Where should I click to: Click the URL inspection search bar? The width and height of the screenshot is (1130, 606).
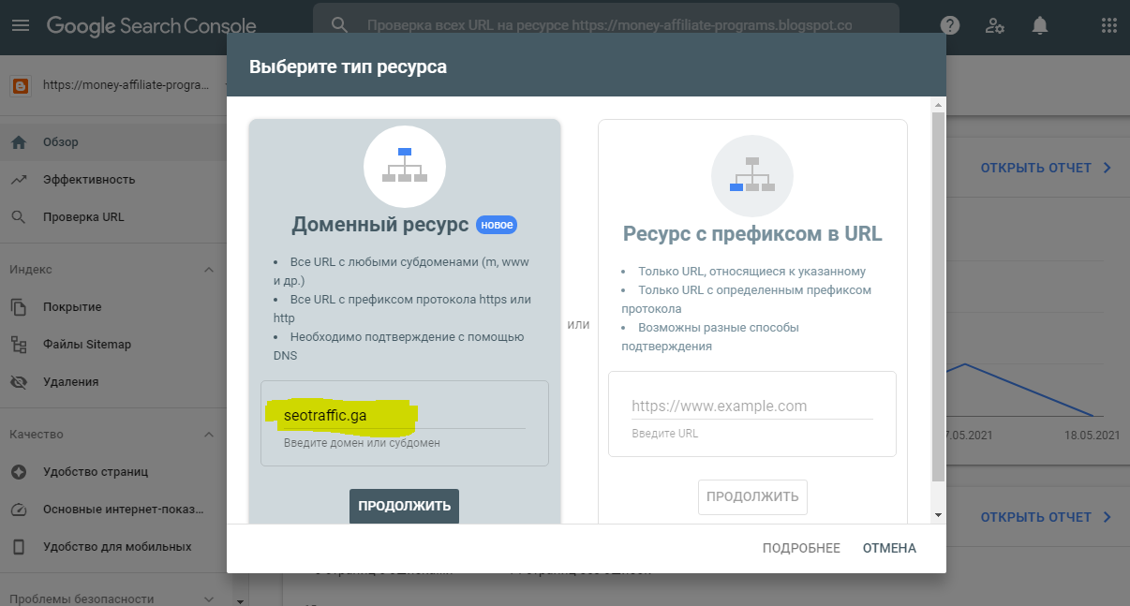click(x=605, y=26)
